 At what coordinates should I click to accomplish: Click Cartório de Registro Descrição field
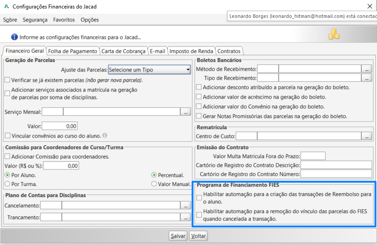[336, 165]
